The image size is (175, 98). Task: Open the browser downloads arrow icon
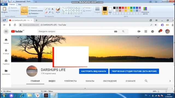[173, 25]
